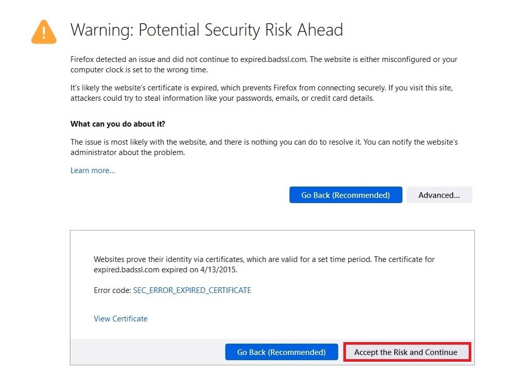This screenshot has width=521, height=386.
Task: Click expired.badssl.com in the Firefox detected paragraph
Action: point(273,59)
